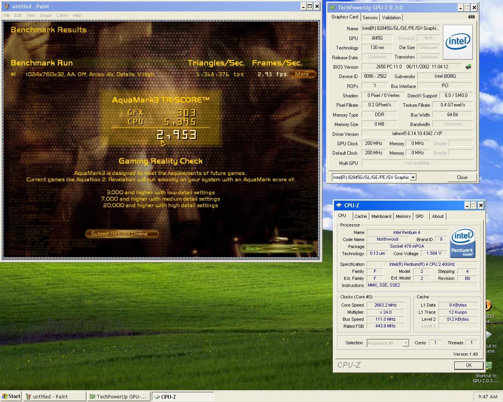
Task: Open the Paint Image menu
Action: pos(46,15)
